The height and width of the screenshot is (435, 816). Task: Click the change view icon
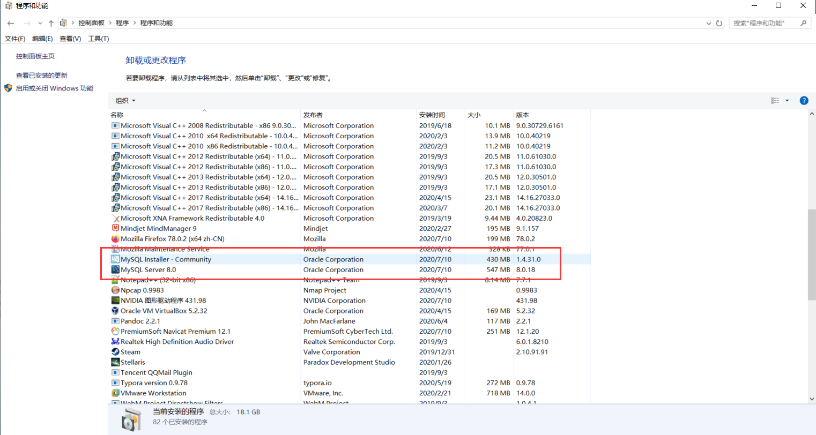[x=775, y=101]
